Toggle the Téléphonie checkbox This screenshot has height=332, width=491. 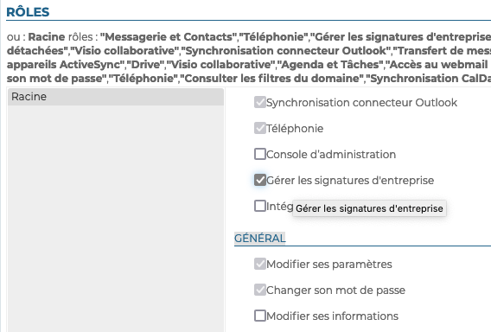[260, 128]
